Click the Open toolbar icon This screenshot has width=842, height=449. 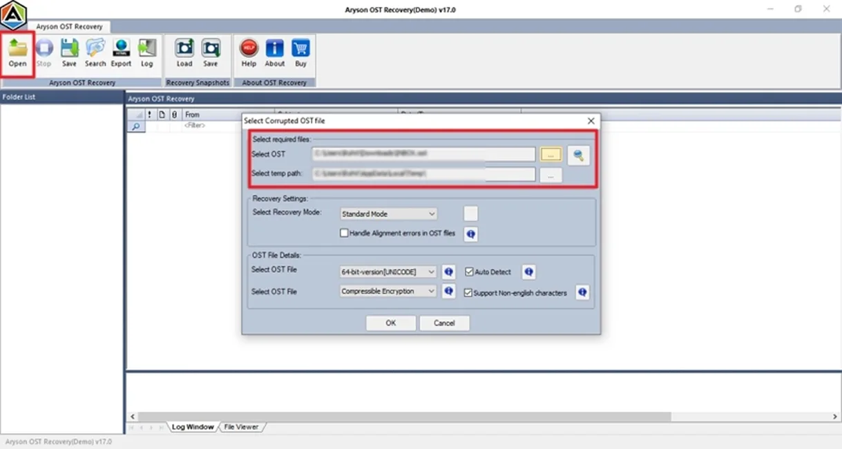click(17, 53)
